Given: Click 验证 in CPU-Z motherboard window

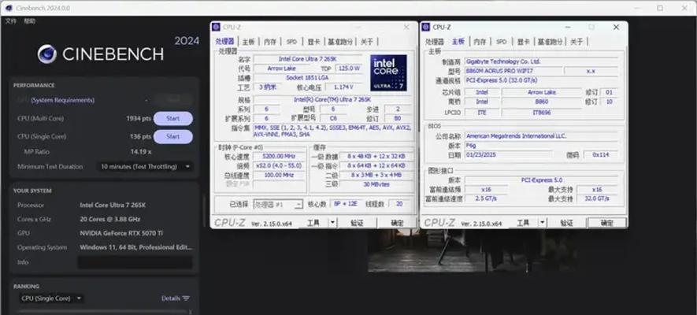Looking at the screenshot, I should point(567,223).
